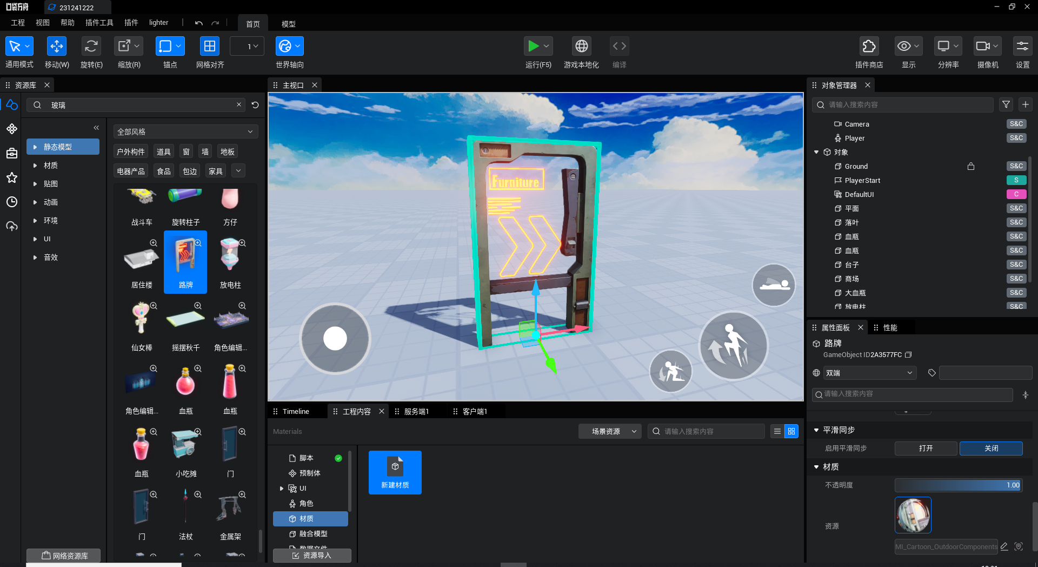This screenshot has height=567, width=1038.
Task: Click the anchor point tool icon
Action: tap(165, 47)
